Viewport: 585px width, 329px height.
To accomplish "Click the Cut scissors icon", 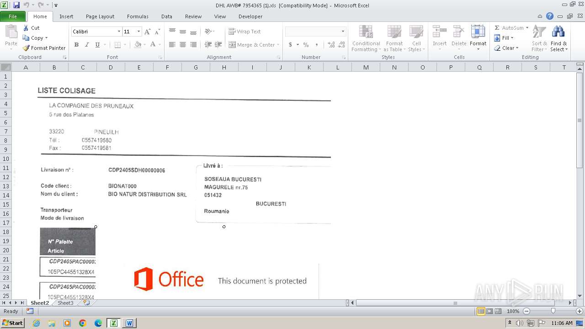I will pyautogui.click(x=26, y=28).
